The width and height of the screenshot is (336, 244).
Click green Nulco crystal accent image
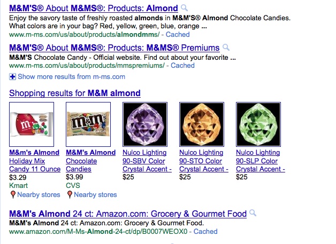tap(258, 124)
